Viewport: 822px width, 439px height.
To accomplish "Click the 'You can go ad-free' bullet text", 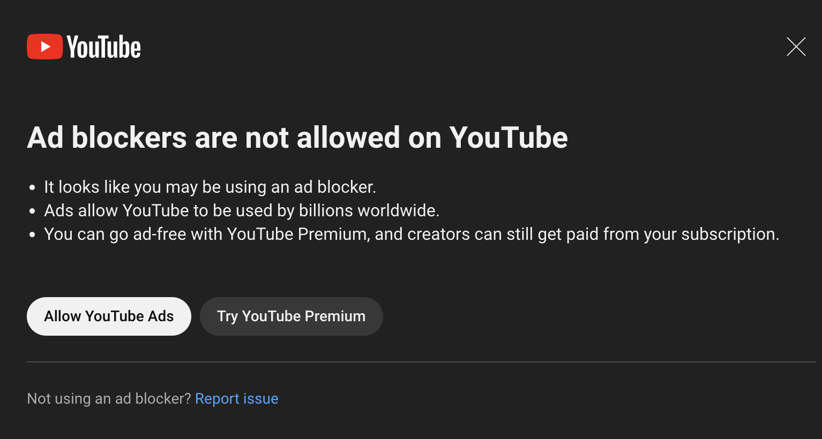I will [x=412, y=234].
